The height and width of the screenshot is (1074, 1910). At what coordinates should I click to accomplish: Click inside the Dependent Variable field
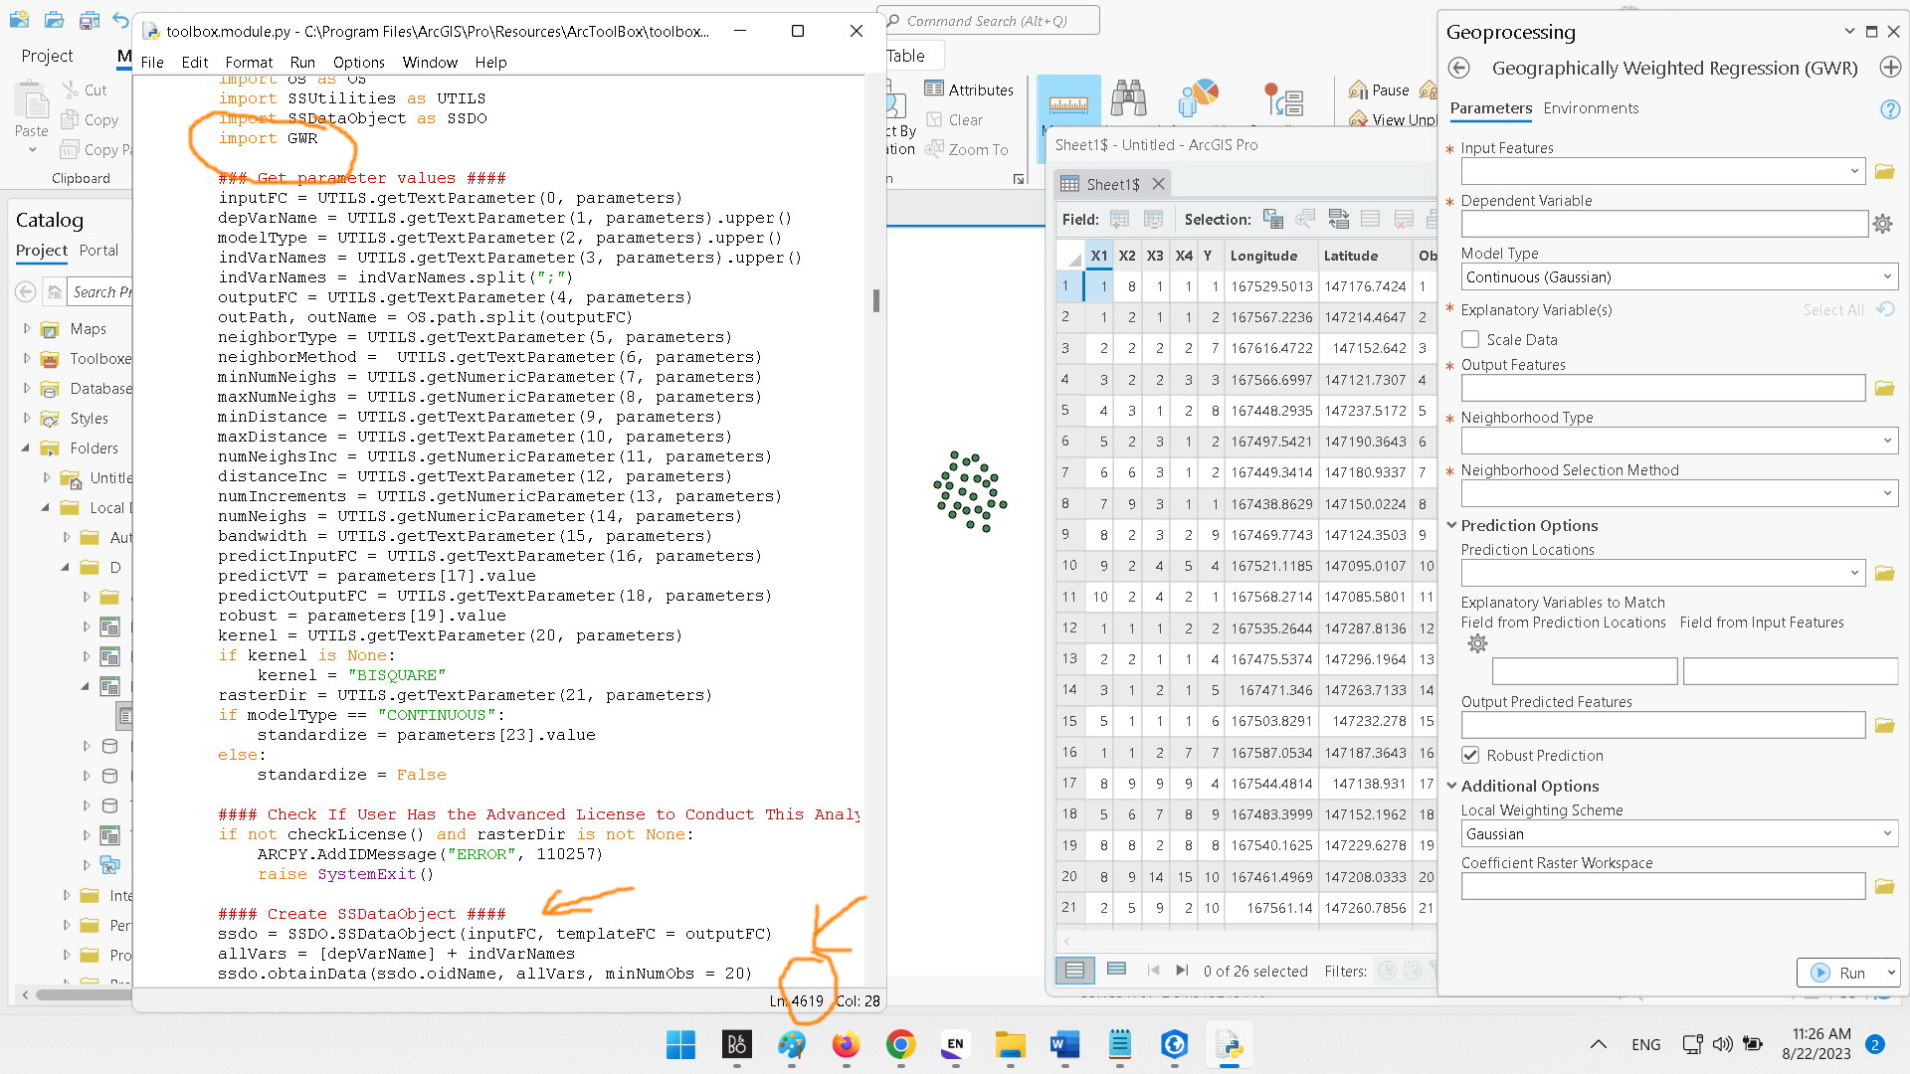[x=1661, y=224]
